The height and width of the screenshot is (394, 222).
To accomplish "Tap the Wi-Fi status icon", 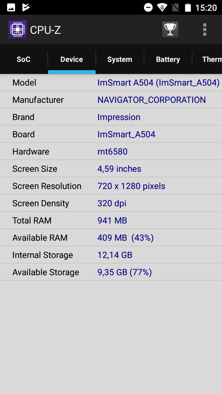I will click(162, 7).
